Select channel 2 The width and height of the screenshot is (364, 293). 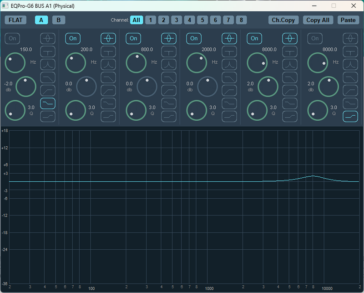164,20
